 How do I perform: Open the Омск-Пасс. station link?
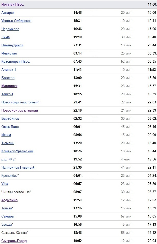[x=10, y=127]
